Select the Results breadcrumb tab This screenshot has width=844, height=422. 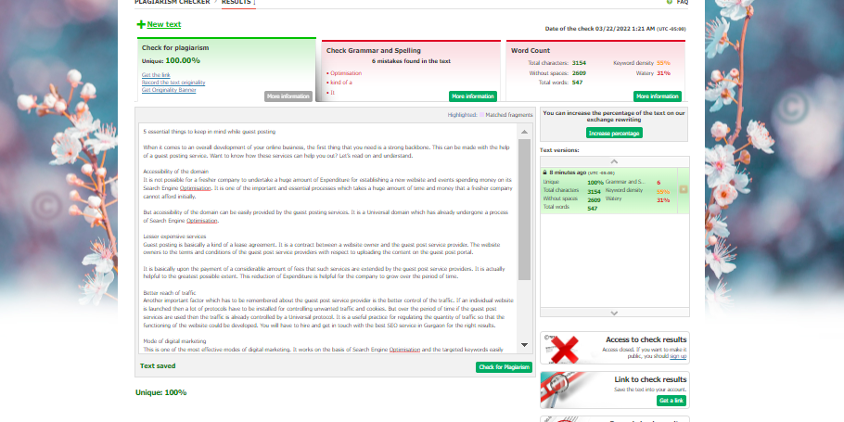(237, 2)
